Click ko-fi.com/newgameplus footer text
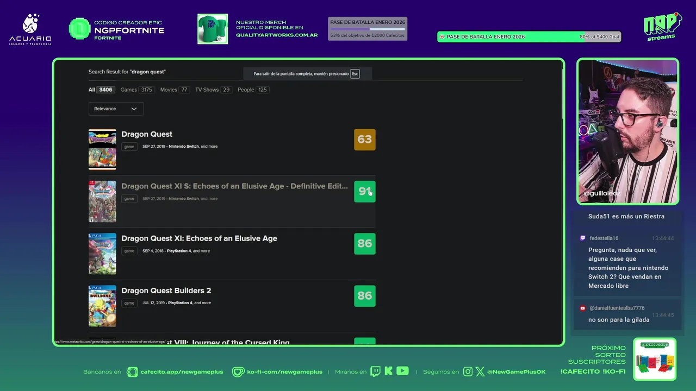The image size is (696, 391). tap(285, 372)
